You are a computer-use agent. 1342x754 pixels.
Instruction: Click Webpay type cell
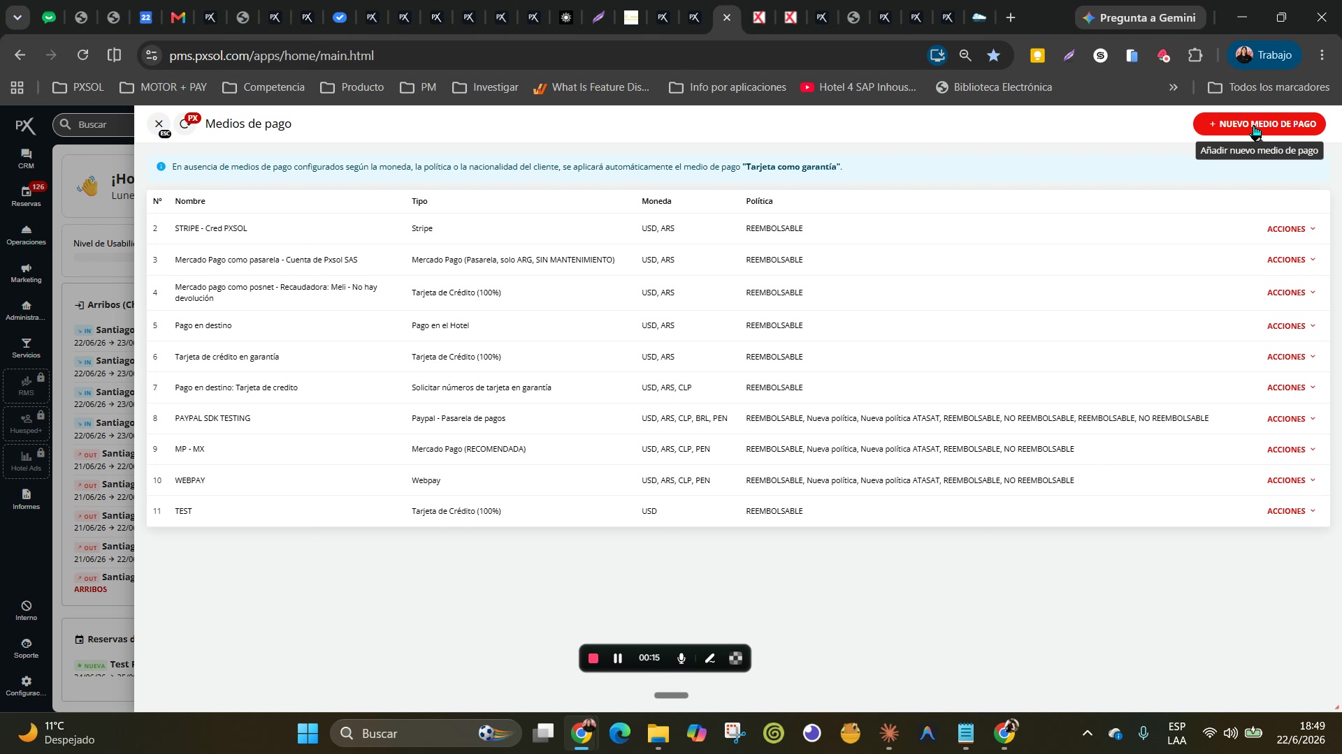click(x=426, y=480)
